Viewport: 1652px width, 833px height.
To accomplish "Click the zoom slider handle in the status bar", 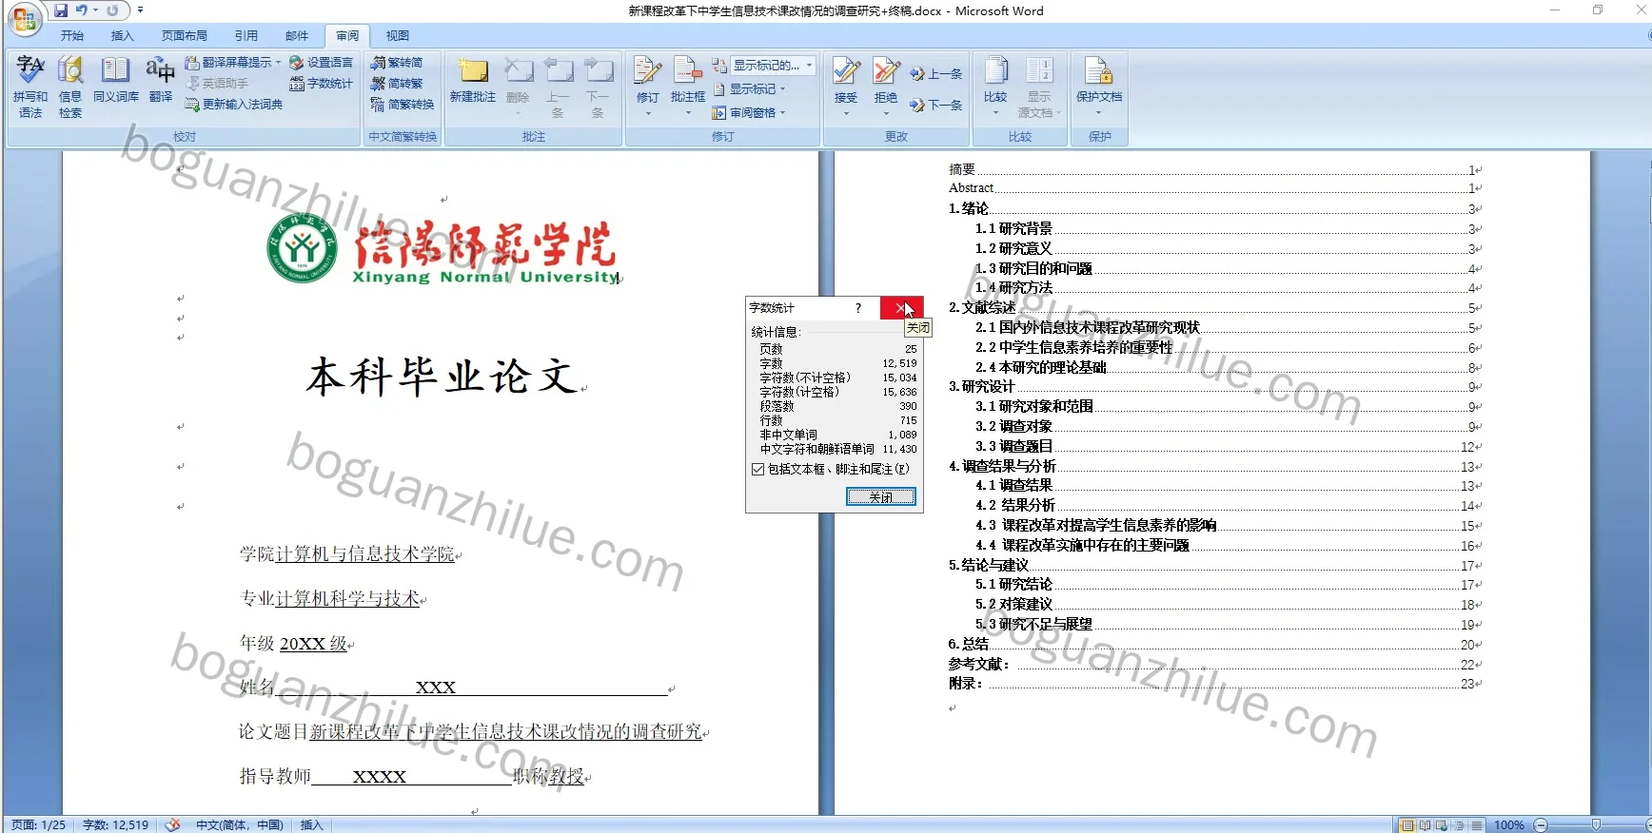I will (x=1596, y=824).
